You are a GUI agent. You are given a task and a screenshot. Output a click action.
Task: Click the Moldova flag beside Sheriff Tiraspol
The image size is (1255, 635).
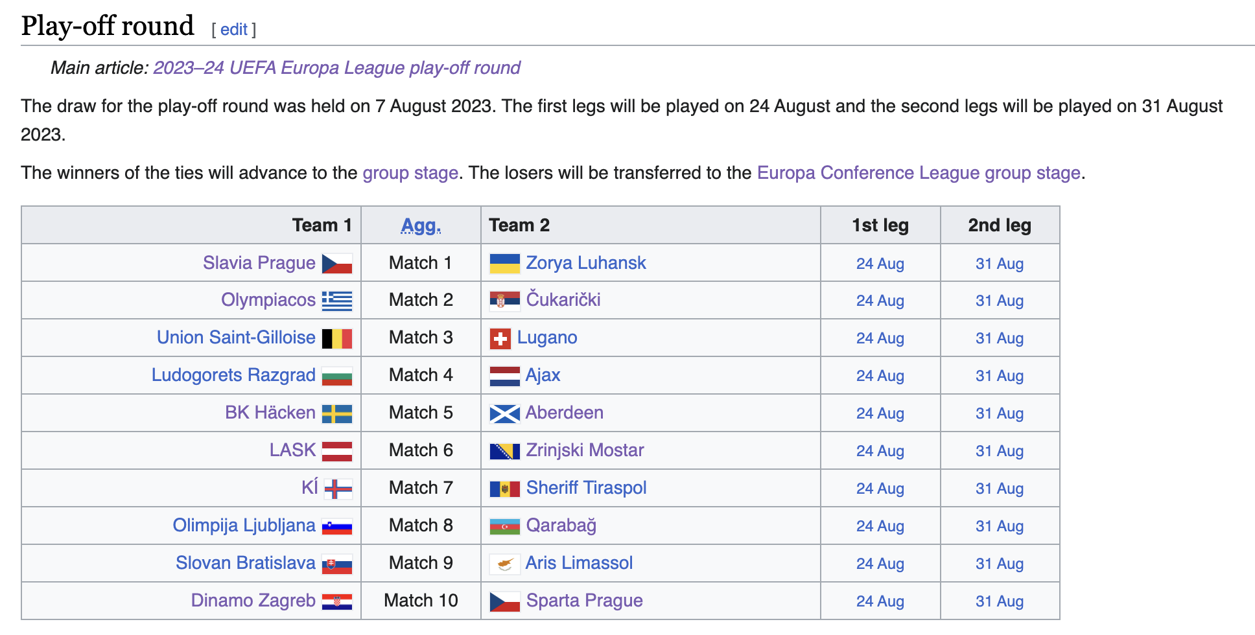click(505, 489)
